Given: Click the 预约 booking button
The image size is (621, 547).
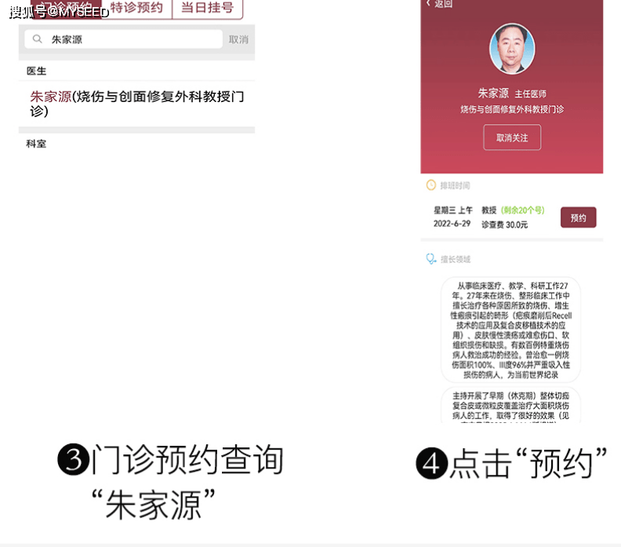Looking at the screenshot, I should 578,217.
